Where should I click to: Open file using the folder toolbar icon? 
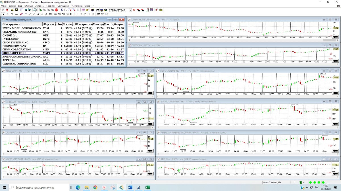pyautogui.click(x=12, y=10)
